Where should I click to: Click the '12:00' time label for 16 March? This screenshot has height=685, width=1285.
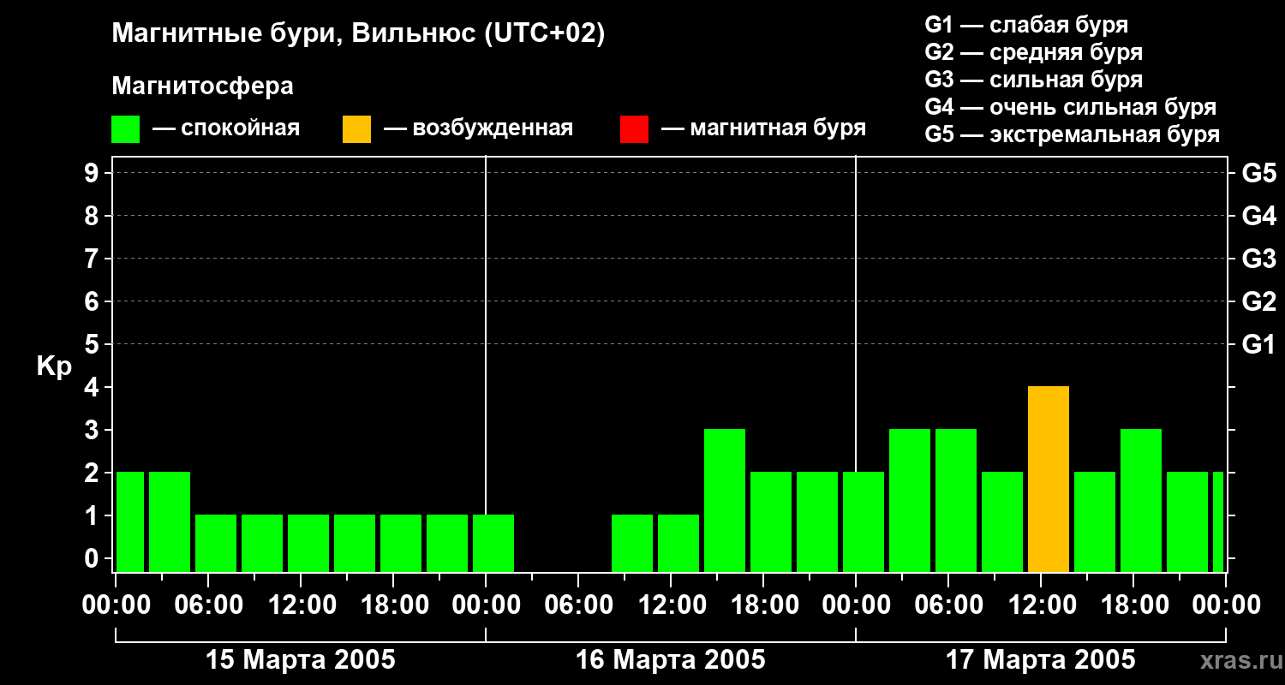click(672, 605)
